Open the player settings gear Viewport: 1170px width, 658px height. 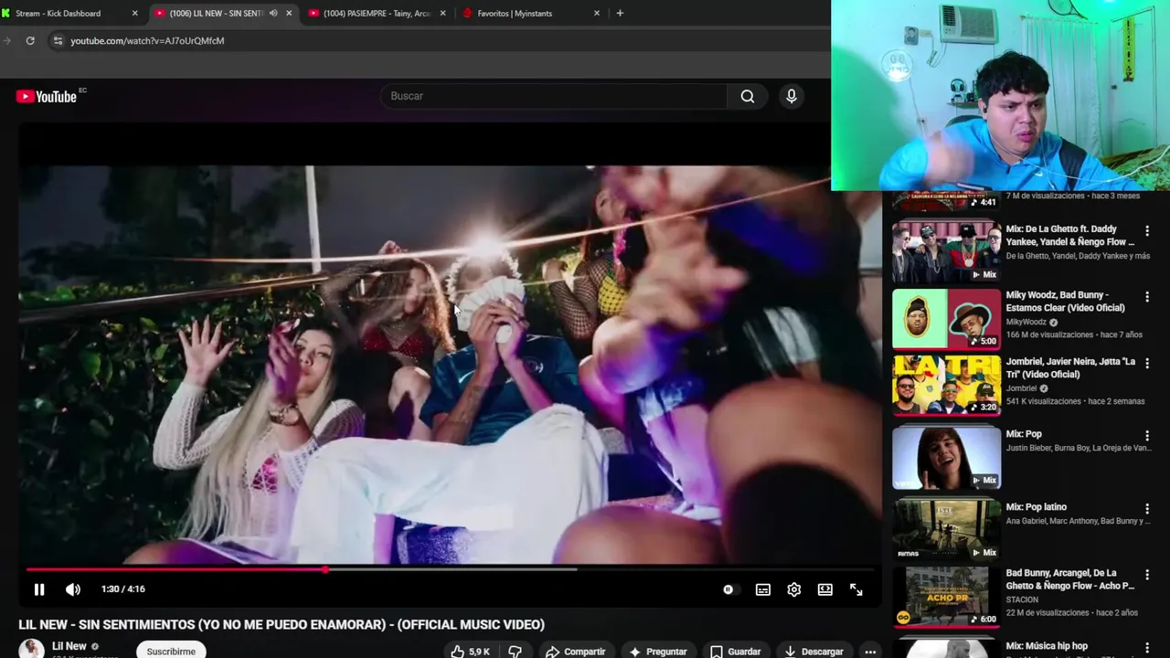tap(794, 589)
